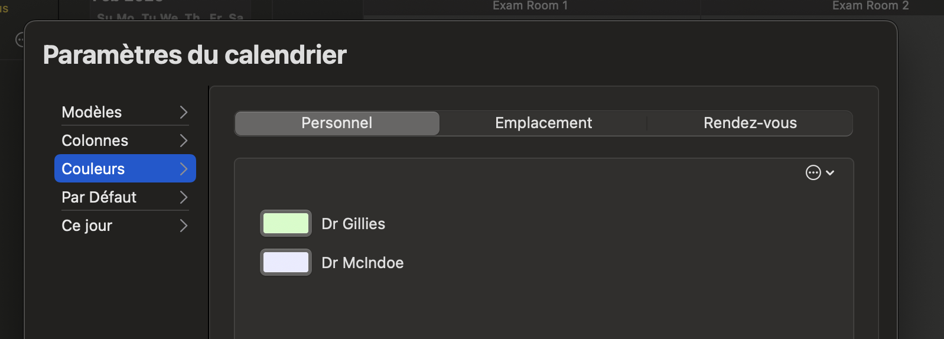Open Dr Gillies green color swatch
The width and height of the screenshot is (944, 339).
286,223
